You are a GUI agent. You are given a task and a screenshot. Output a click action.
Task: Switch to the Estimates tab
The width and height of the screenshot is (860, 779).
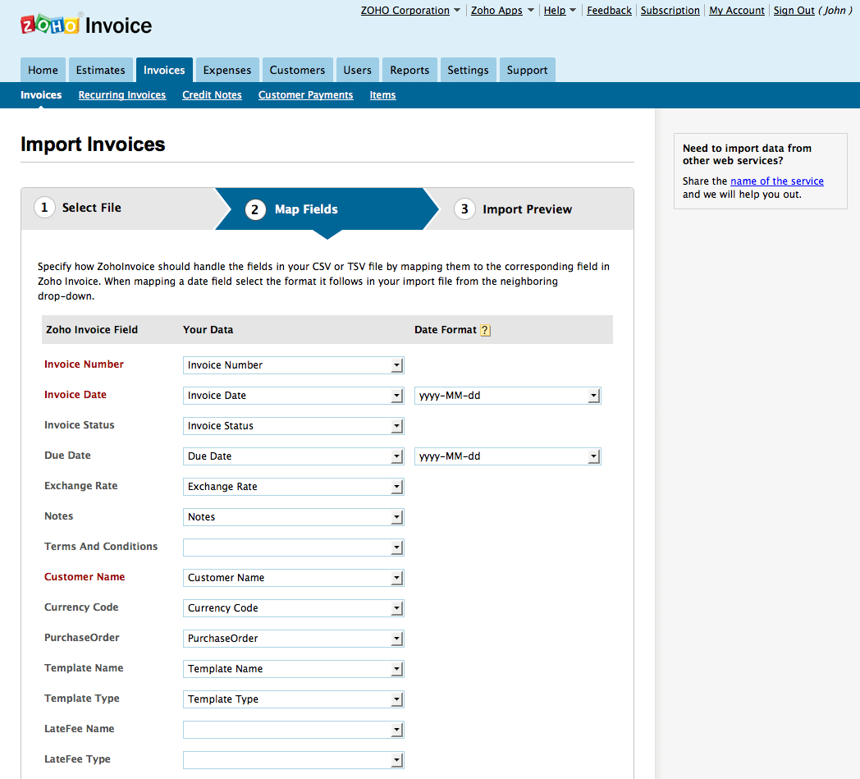click(100, 70)
